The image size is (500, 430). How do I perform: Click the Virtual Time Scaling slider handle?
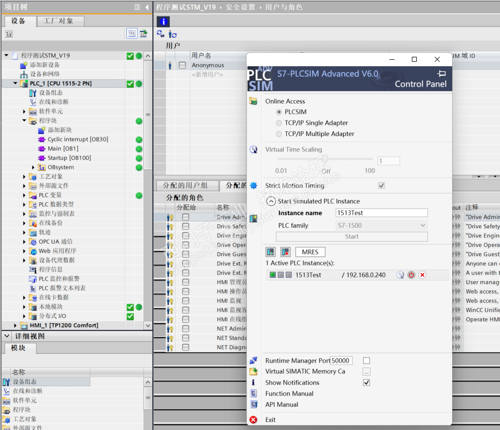pyautogui.click(x=325, y=158)
